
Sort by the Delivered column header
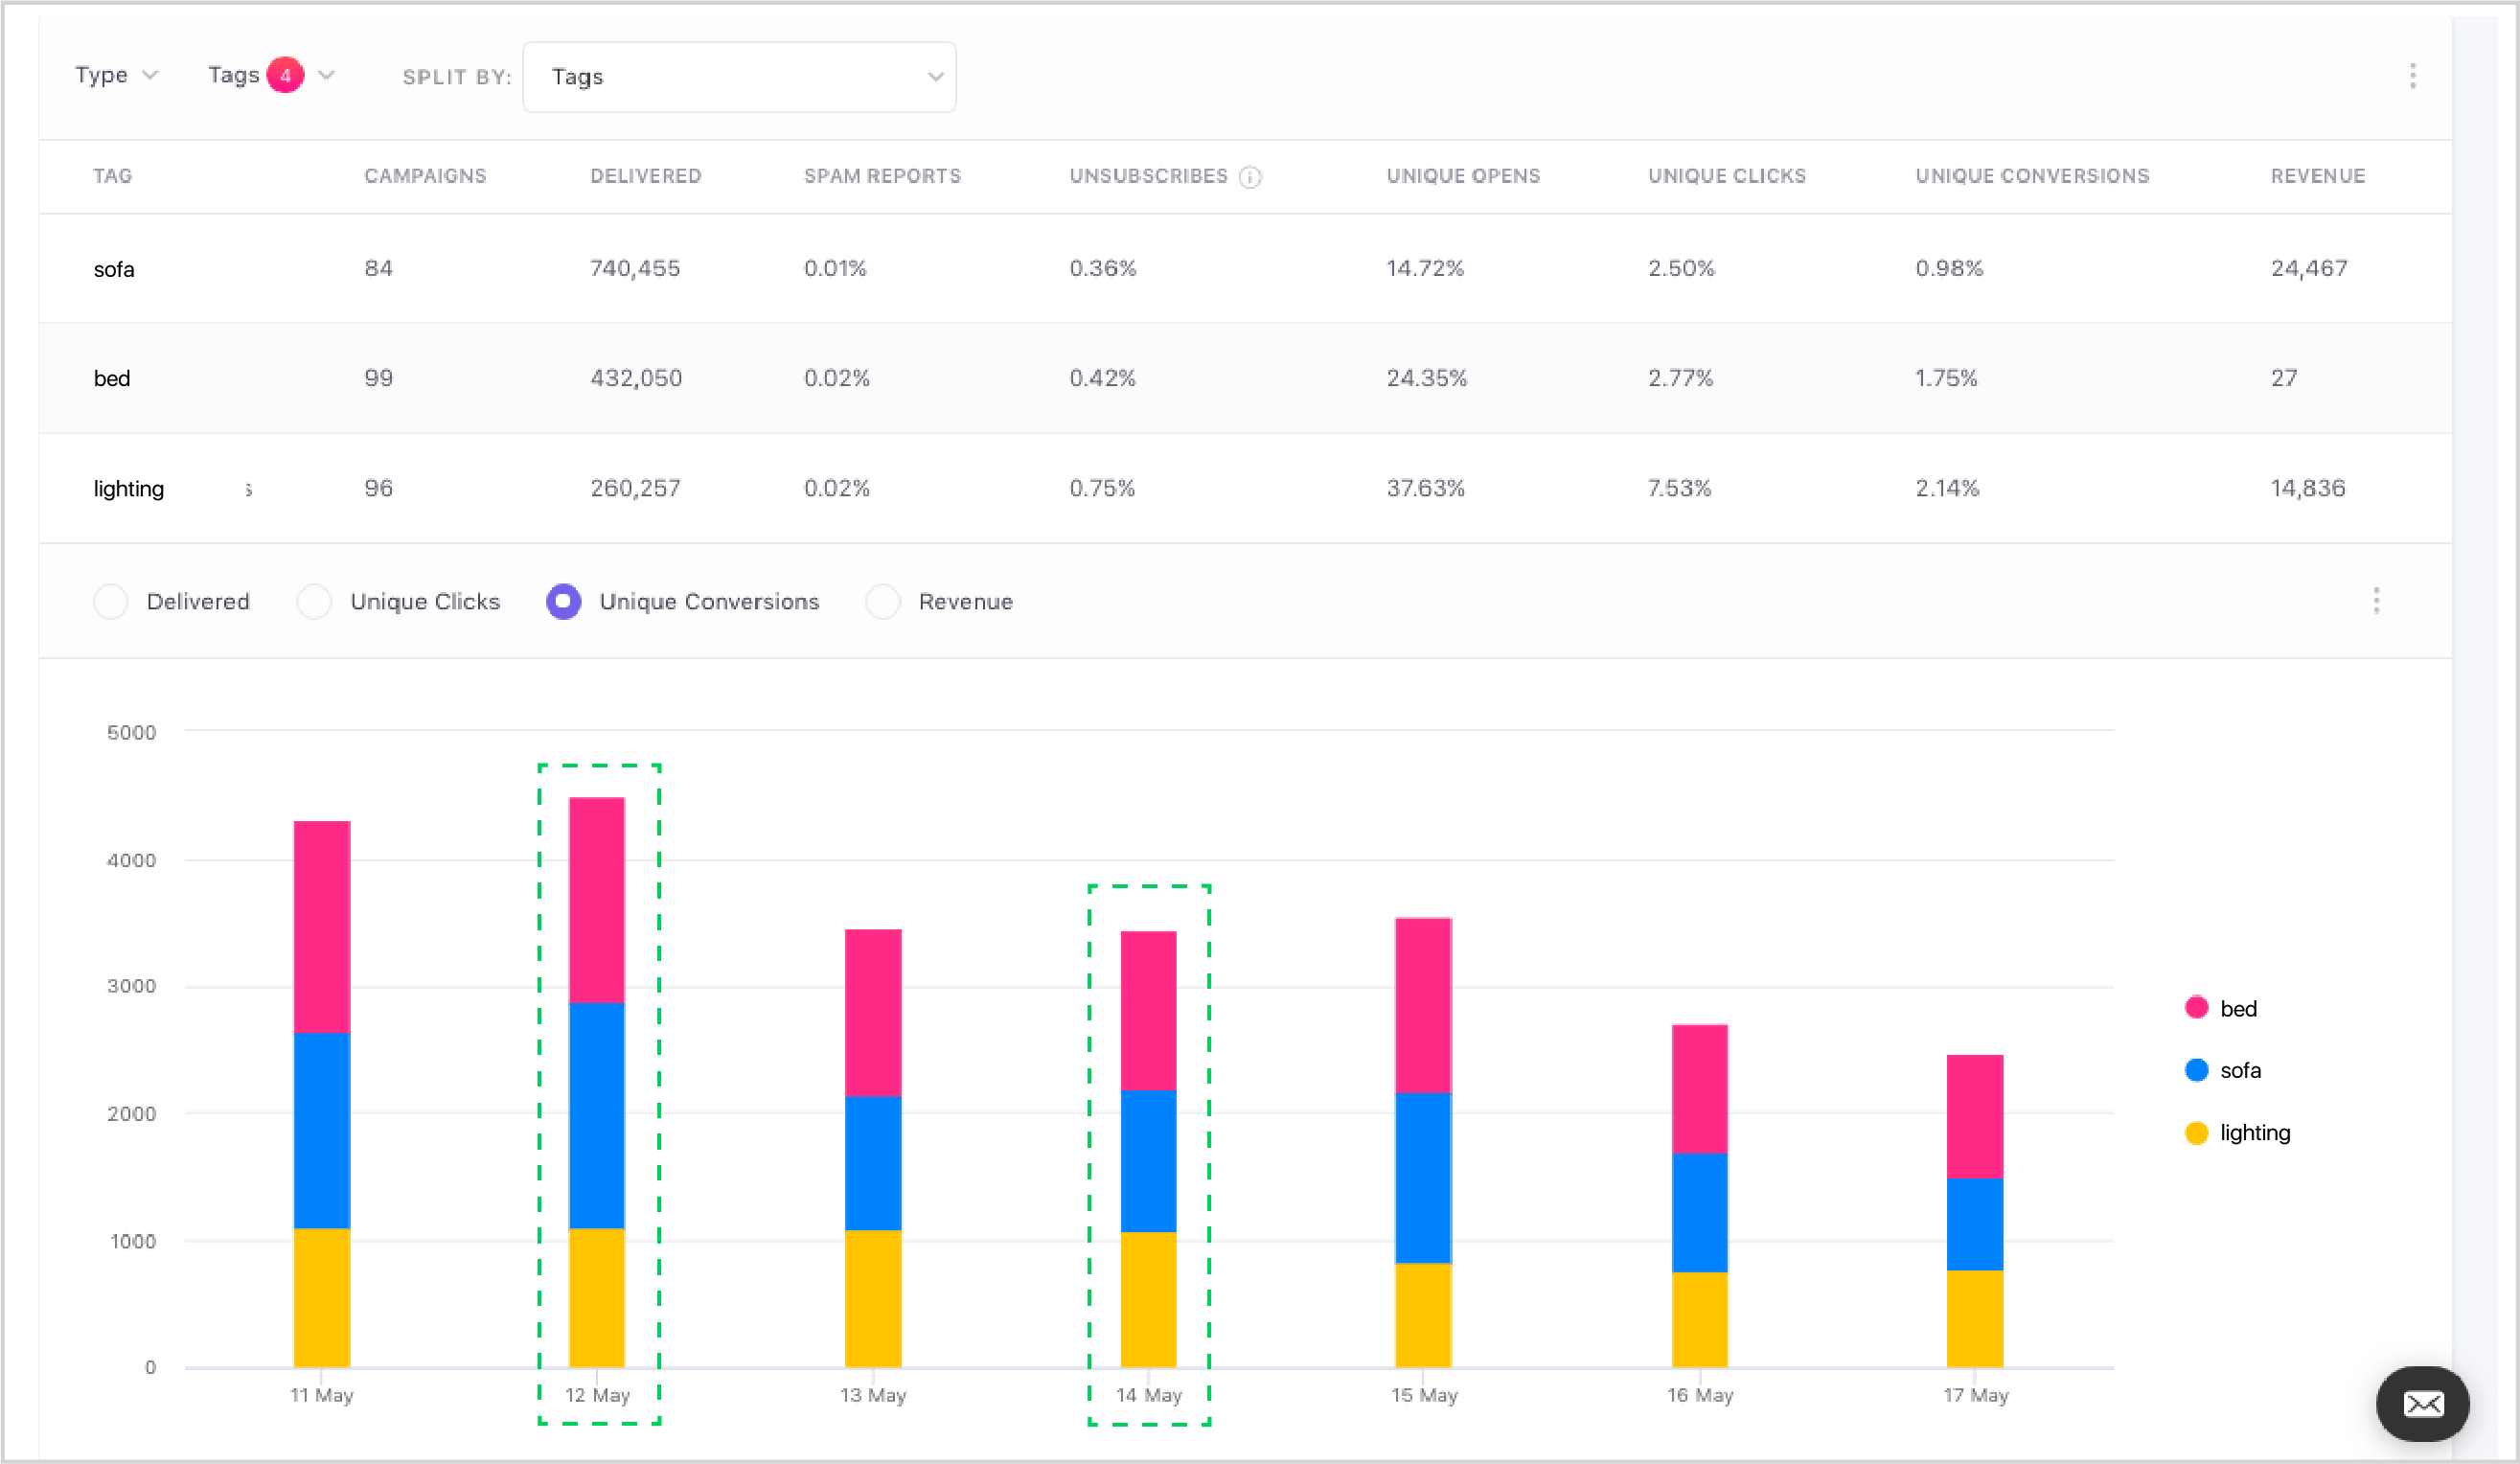[x=645, y=176]
